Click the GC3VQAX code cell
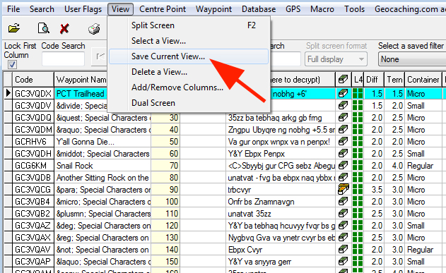The width and height of the screenshot is (446, 273). coord(33,238)
